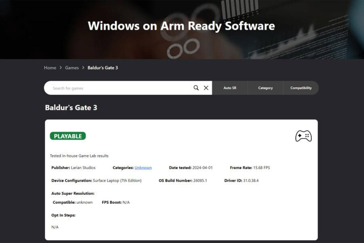Screen dimensions: 364x243
Task: Click the Publisher Larian Studios text
Action: click(73, 168)
